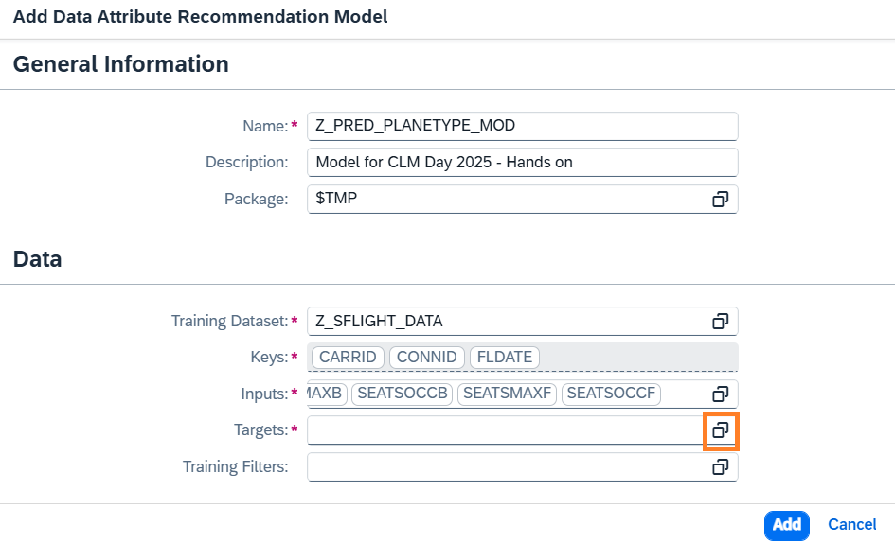Click the Add button
The height and width of the screenshot is (543, 895).
point(786,524)
